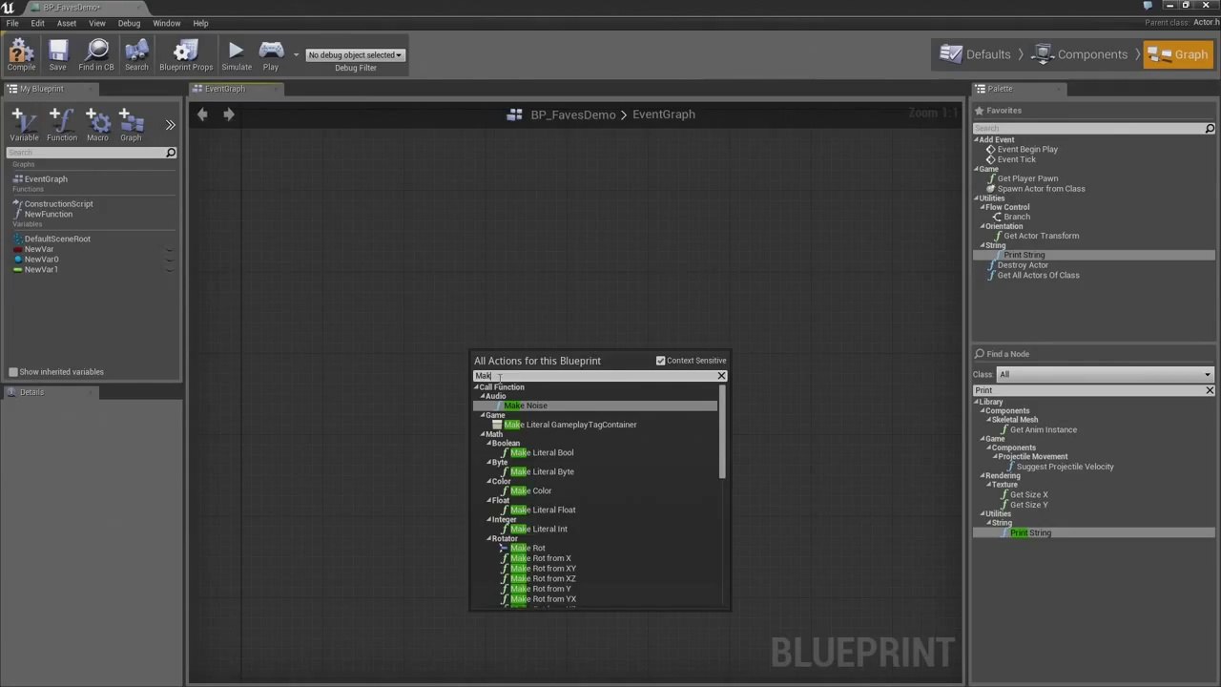This screenshot has height=687, width=1221.
Task: Switch to Graph mode
Action: [1178, 54]
